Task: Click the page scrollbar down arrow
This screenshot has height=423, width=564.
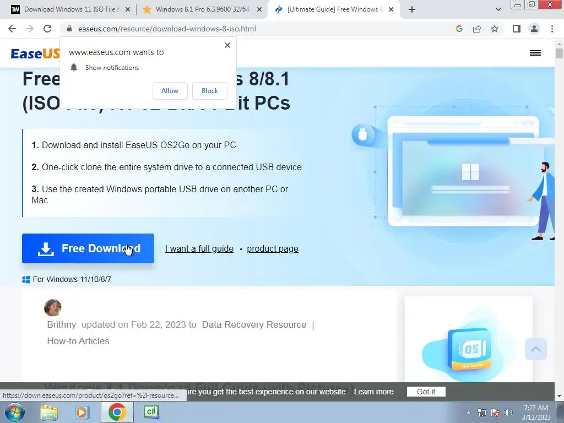Action: click(x=559, y=396)
